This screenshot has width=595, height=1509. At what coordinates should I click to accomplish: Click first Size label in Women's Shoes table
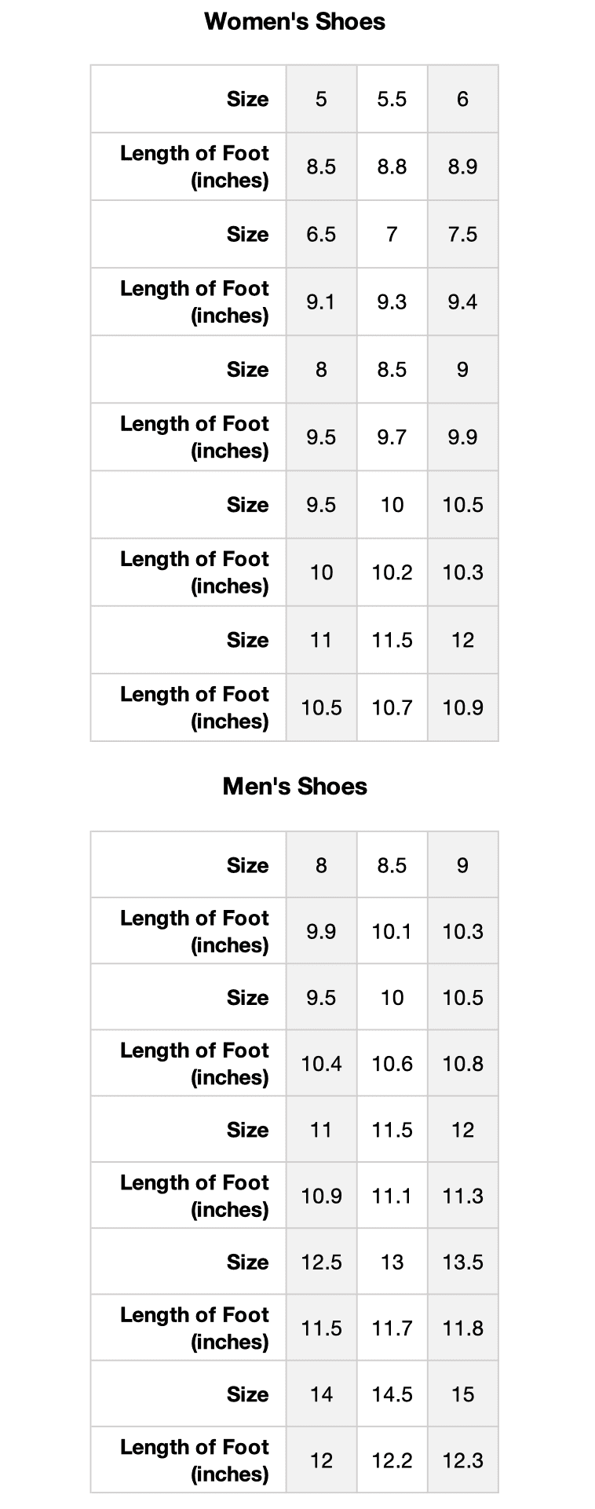coord(247,99)
